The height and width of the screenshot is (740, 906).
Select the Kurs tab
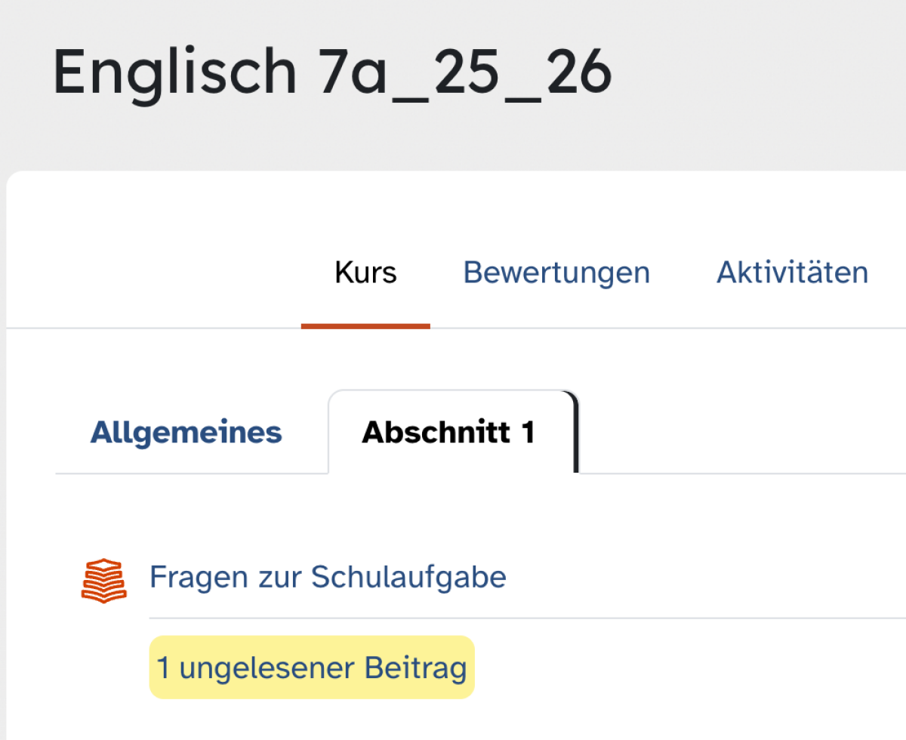point(365,272)
